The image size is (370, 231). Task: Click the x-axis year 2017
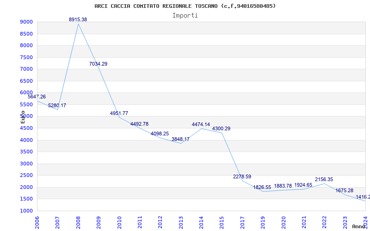point(242,222)
